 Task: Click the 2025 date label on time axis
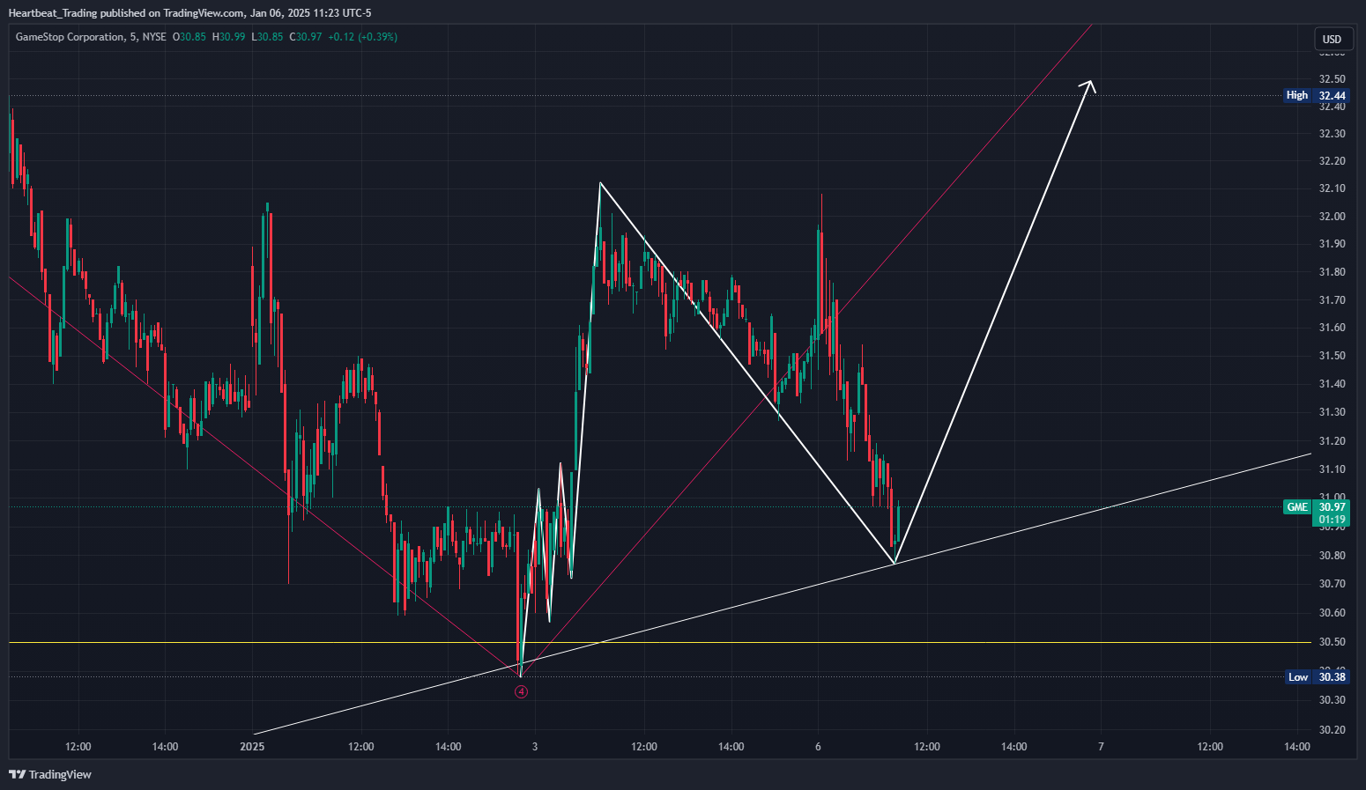252,746
